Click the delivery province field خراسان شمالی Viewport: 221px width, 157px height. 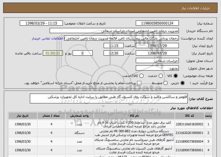click(157, 61)
